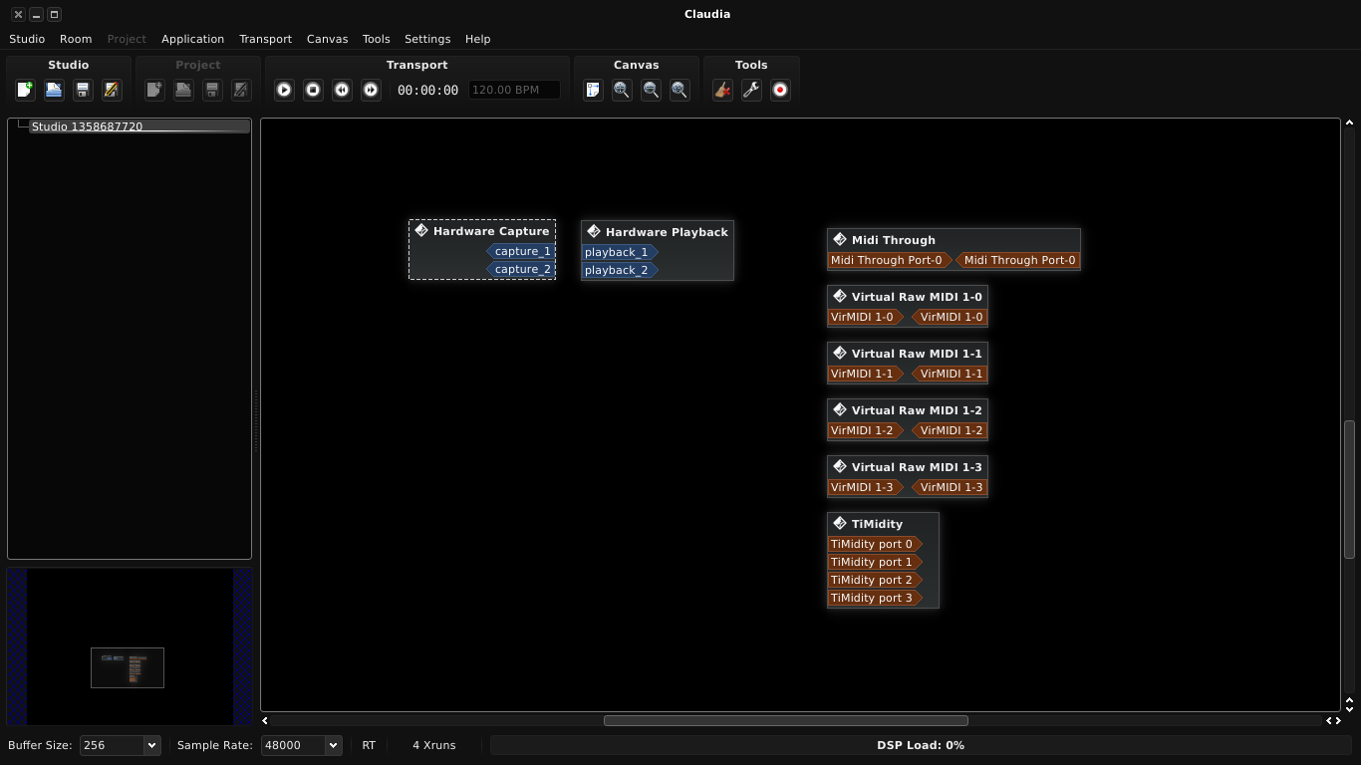Image resolution: width=1361 pixels, height=765 pixels.
Task: Click the Clear Xruns broom icon
Action: [722, 90]
